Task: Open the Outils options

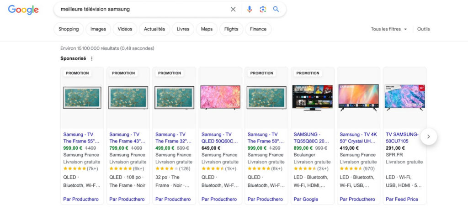Action: tap(423, 29)
